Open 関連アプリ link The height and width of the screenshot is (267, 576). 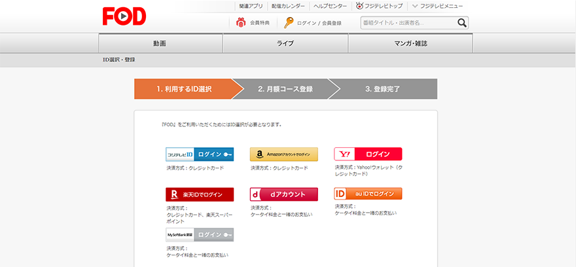tap(251, 7)
